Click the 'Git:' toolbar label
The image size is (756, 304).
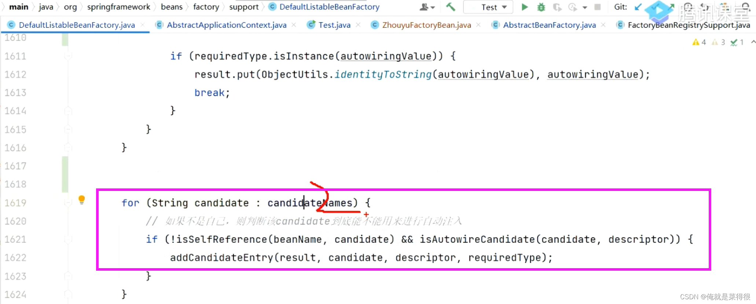click(620, 7)
